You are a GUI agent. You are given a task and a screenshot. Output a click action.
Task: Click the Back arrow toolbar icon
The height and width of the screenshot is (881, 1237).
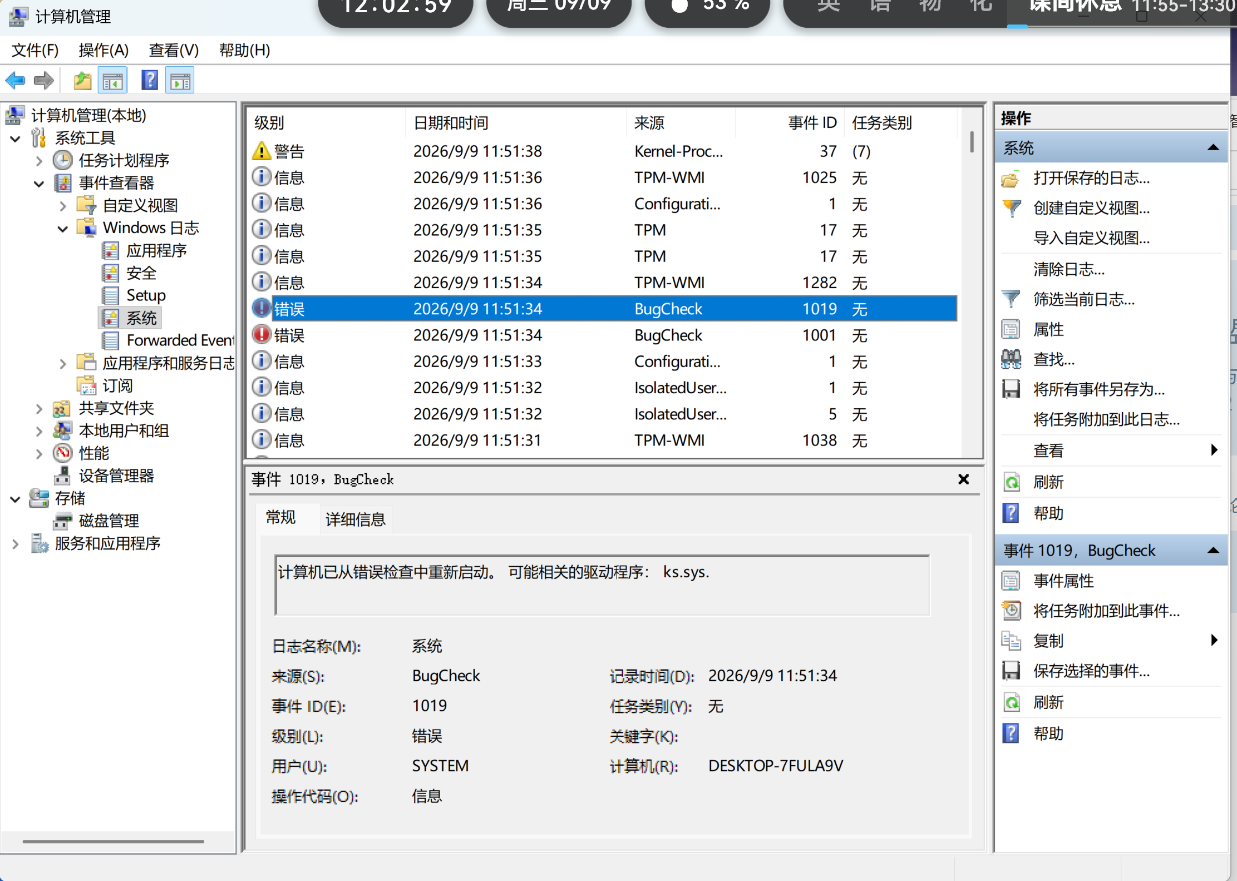coord(15,81)
